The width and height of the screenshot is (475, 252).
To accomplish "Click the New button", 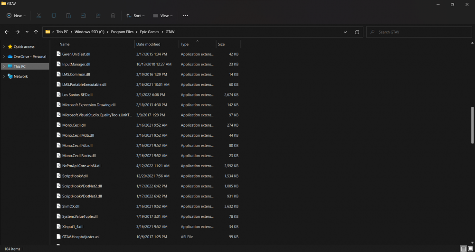I will (x=16, y=16).
